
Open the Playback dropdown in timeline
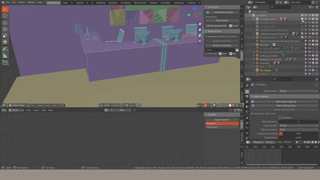258,142
